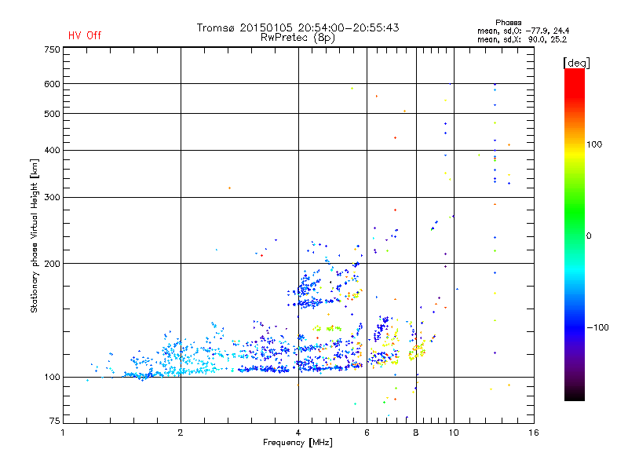Click the isolated orange point near 2.7 MHz, 320 km
628x471 pixels.
229,188
